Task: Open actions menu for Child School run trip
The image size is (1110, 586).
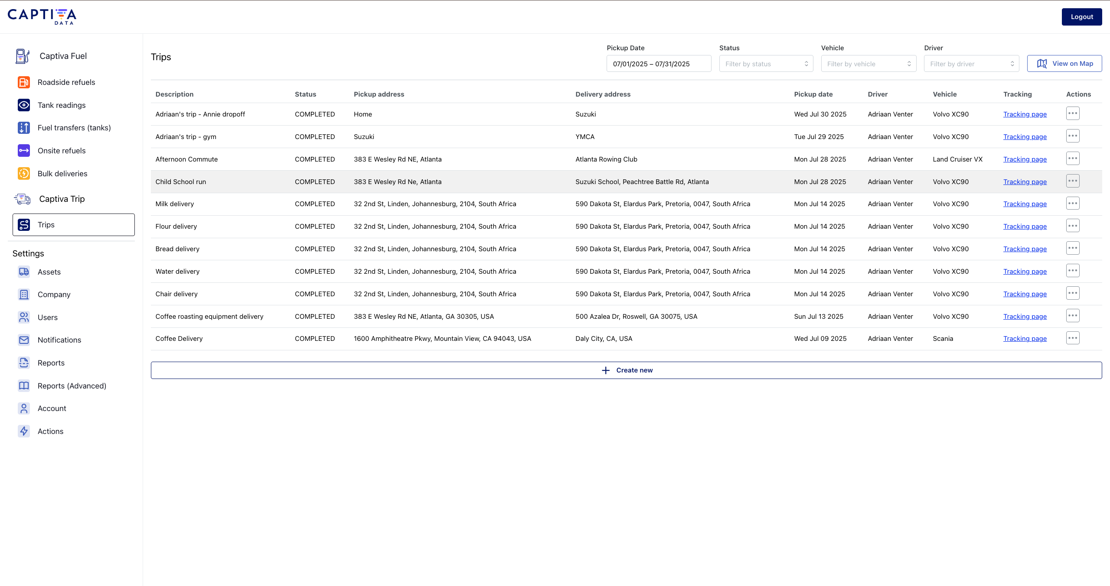Action: click(x=1073, y=181)
